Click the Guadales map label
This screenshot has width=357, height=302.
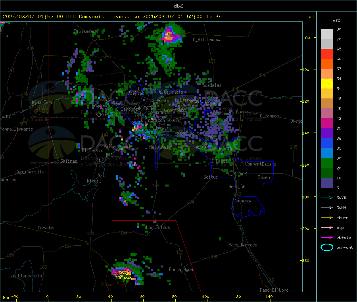pos(212,85)
